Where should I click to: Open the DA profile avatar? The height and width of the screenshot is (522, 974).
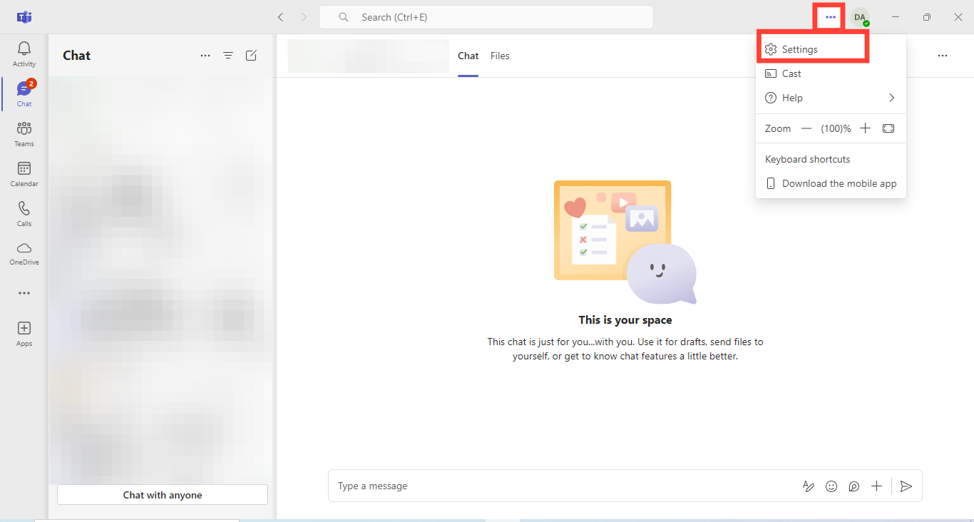pyautogui.click(x=860, y=17)
